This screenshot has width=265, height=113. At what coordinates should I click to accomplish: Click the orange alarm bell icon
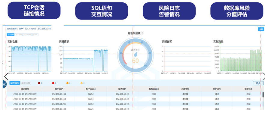[67, 83]
